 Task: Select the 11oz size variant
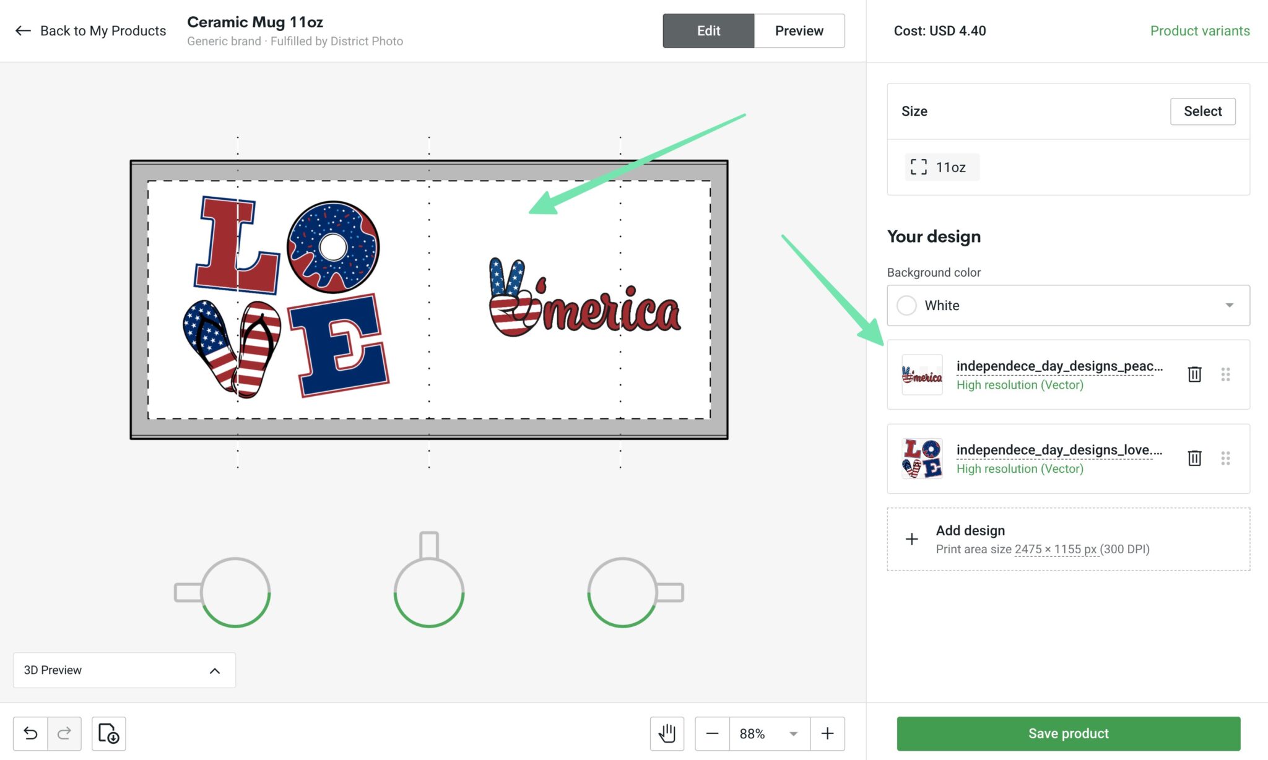point(940,166)
